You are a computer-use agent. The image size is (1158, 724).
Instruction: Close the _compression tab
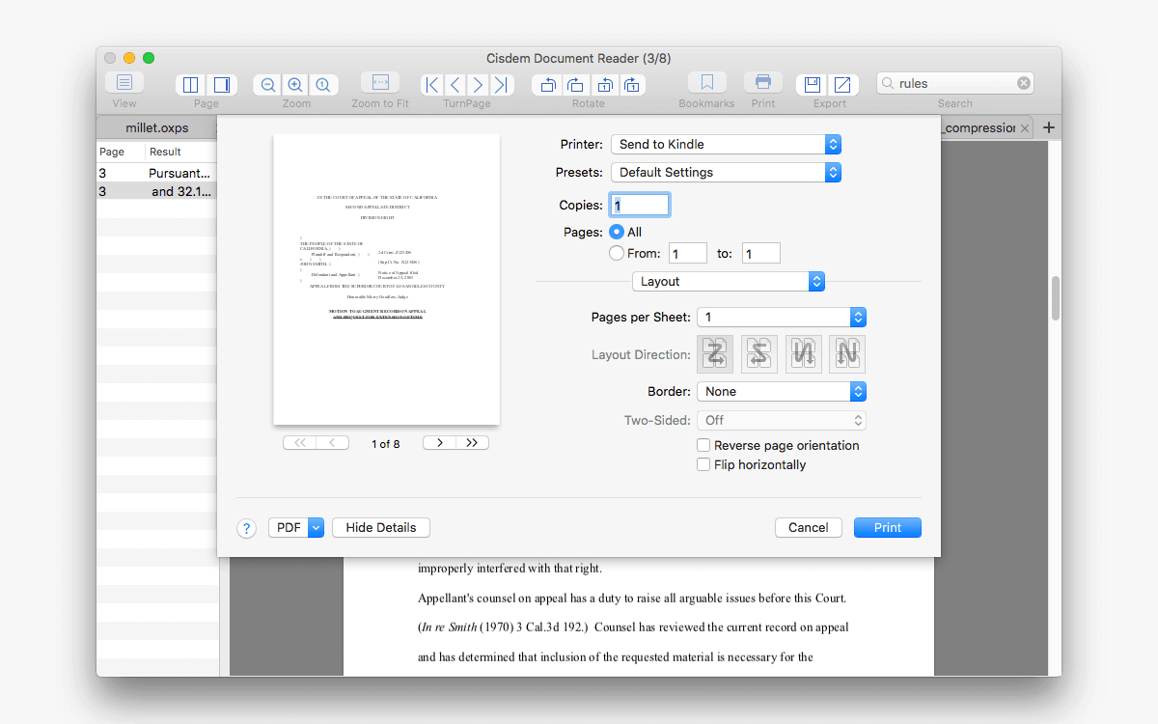pyautogui.click(x=1025, y=127)
